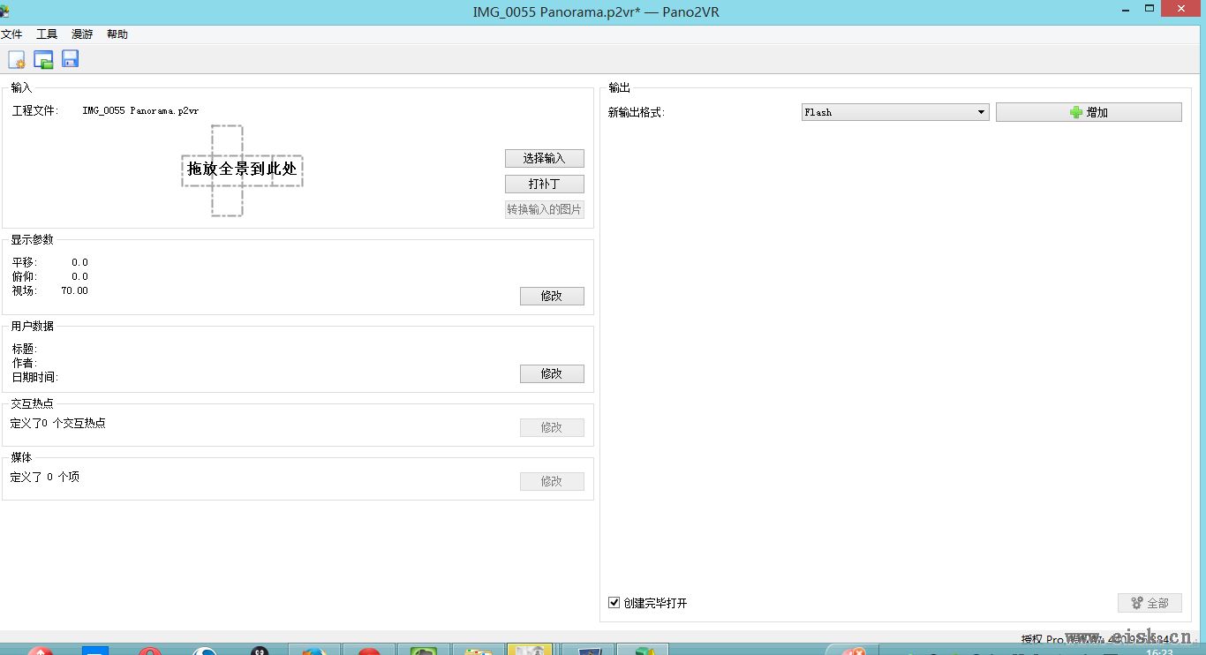The width and height of the screenshot is (1206, 655).
Task: Click the open project toolbar icon
Action: tap(43, 59)
